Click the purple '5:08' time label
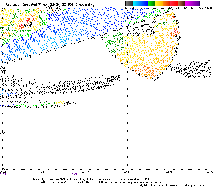Screen dimensions: 213x187 (3, 175)
